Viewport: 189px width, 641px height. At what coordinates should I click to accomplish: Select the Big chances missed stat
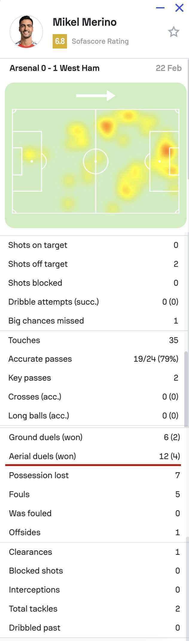tap(93, 321)
